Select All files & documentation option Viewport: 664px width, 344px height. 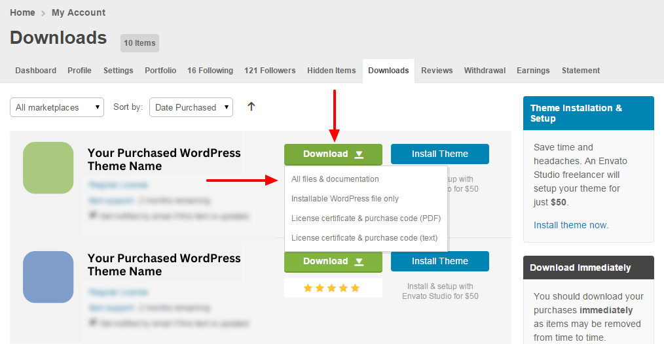[x=335, y=179]
